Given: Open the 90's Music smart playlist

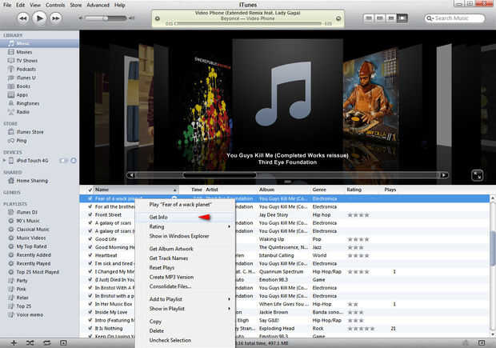Looking at the screenshot, I should [x=28, y=221].
